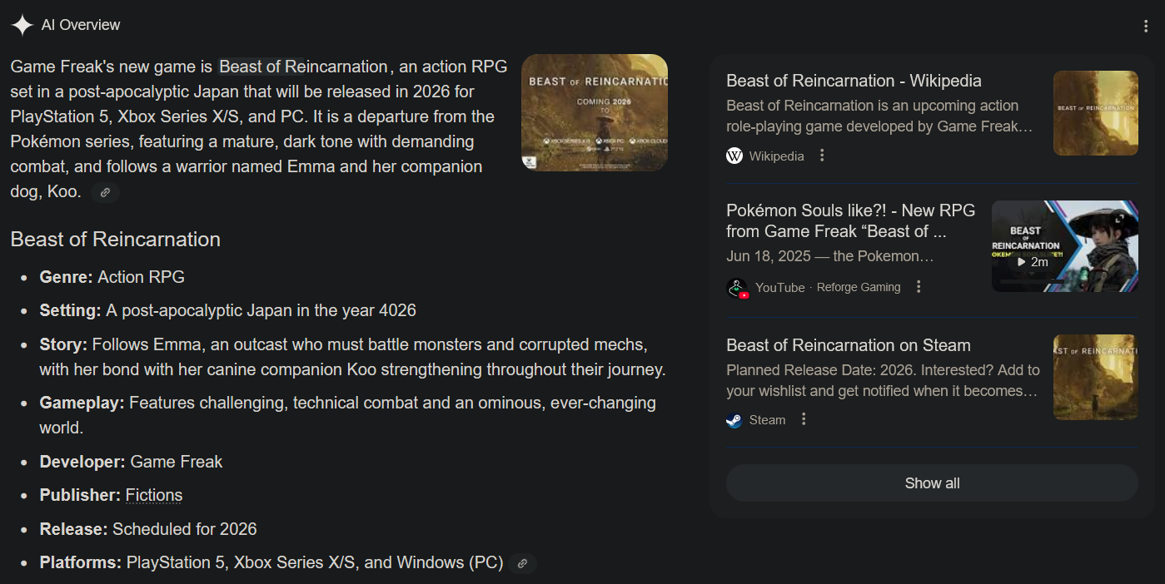1165x584 pixels.
Task: Click the 'Beast of Reincarnation' section heading
Action: [116, 240]
